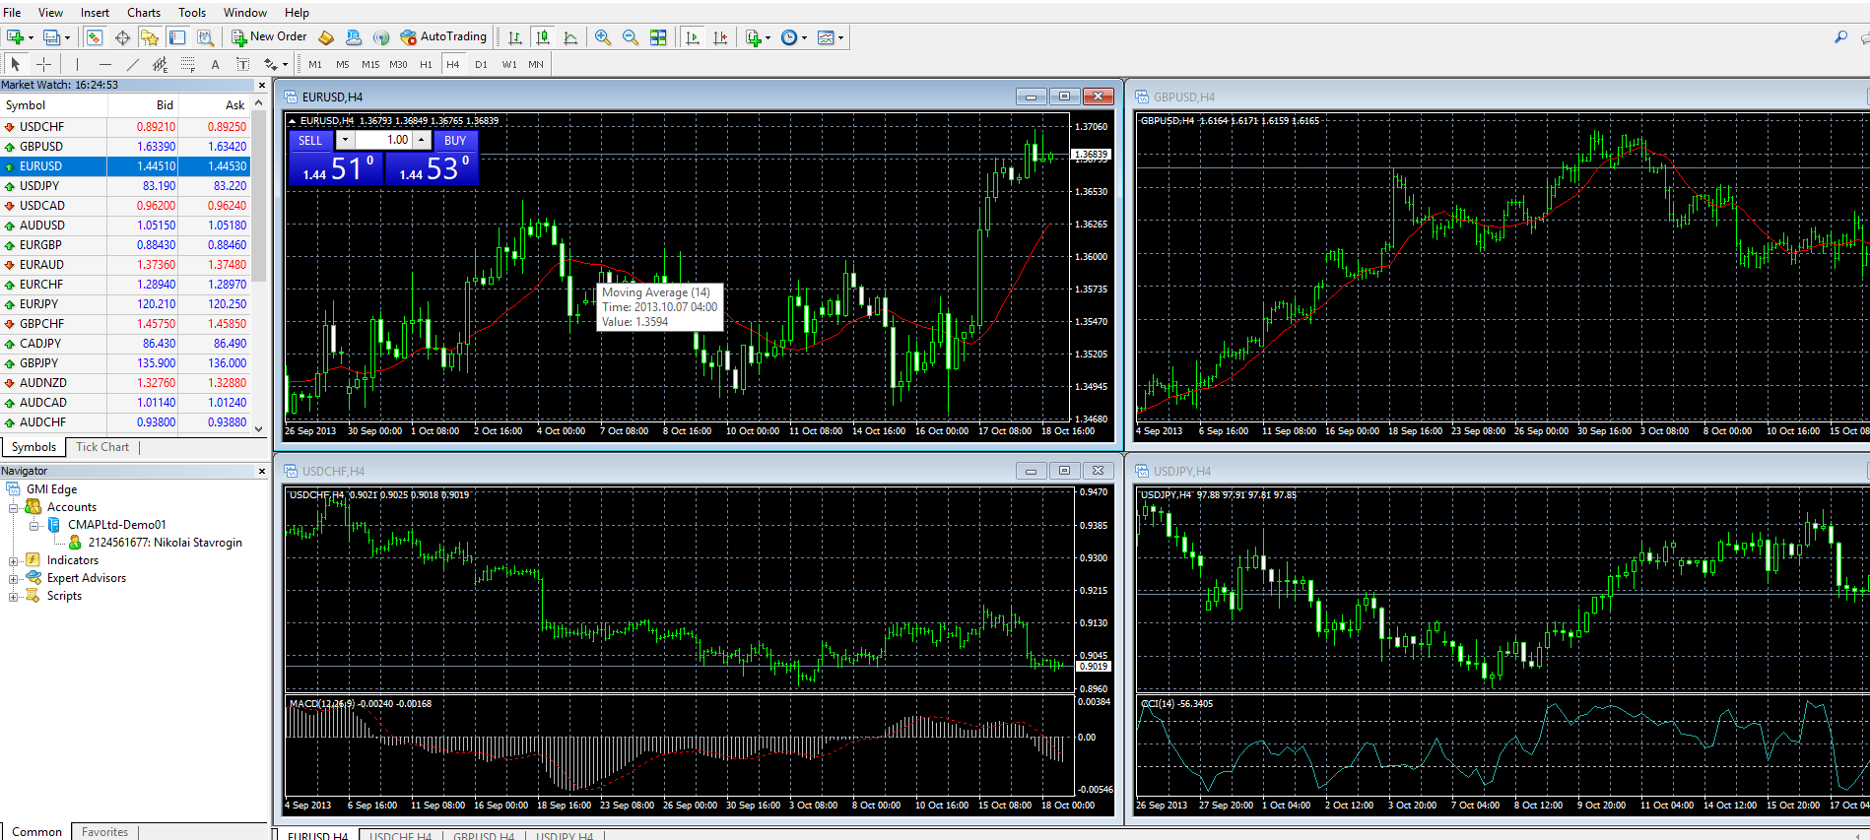The height and width of the screenshot is (840, 1870).
Task: Select the Vertical Line drawing tool
Action: click(77, 64)
